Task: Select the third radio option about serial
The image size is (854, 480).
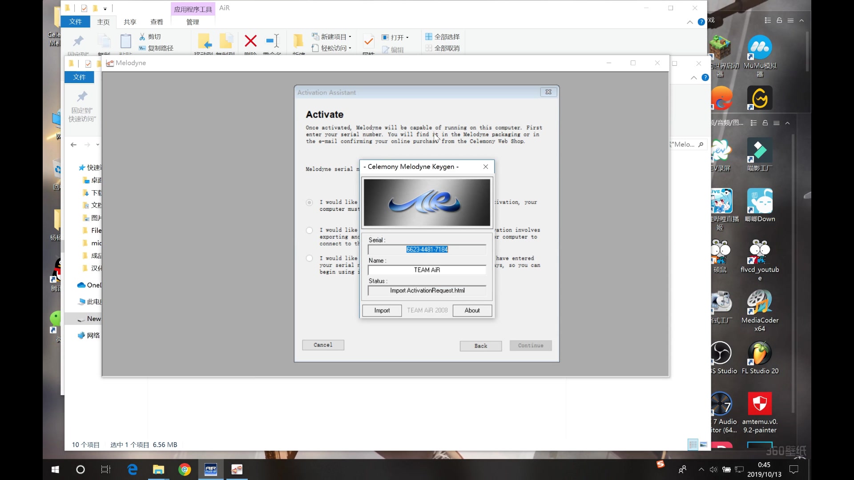Action: click(309, 258)
